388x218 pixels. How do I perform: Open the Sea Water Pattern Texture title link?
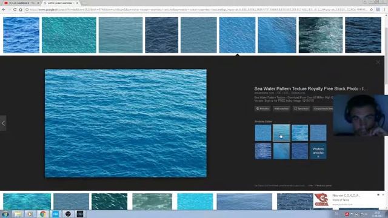311,88
